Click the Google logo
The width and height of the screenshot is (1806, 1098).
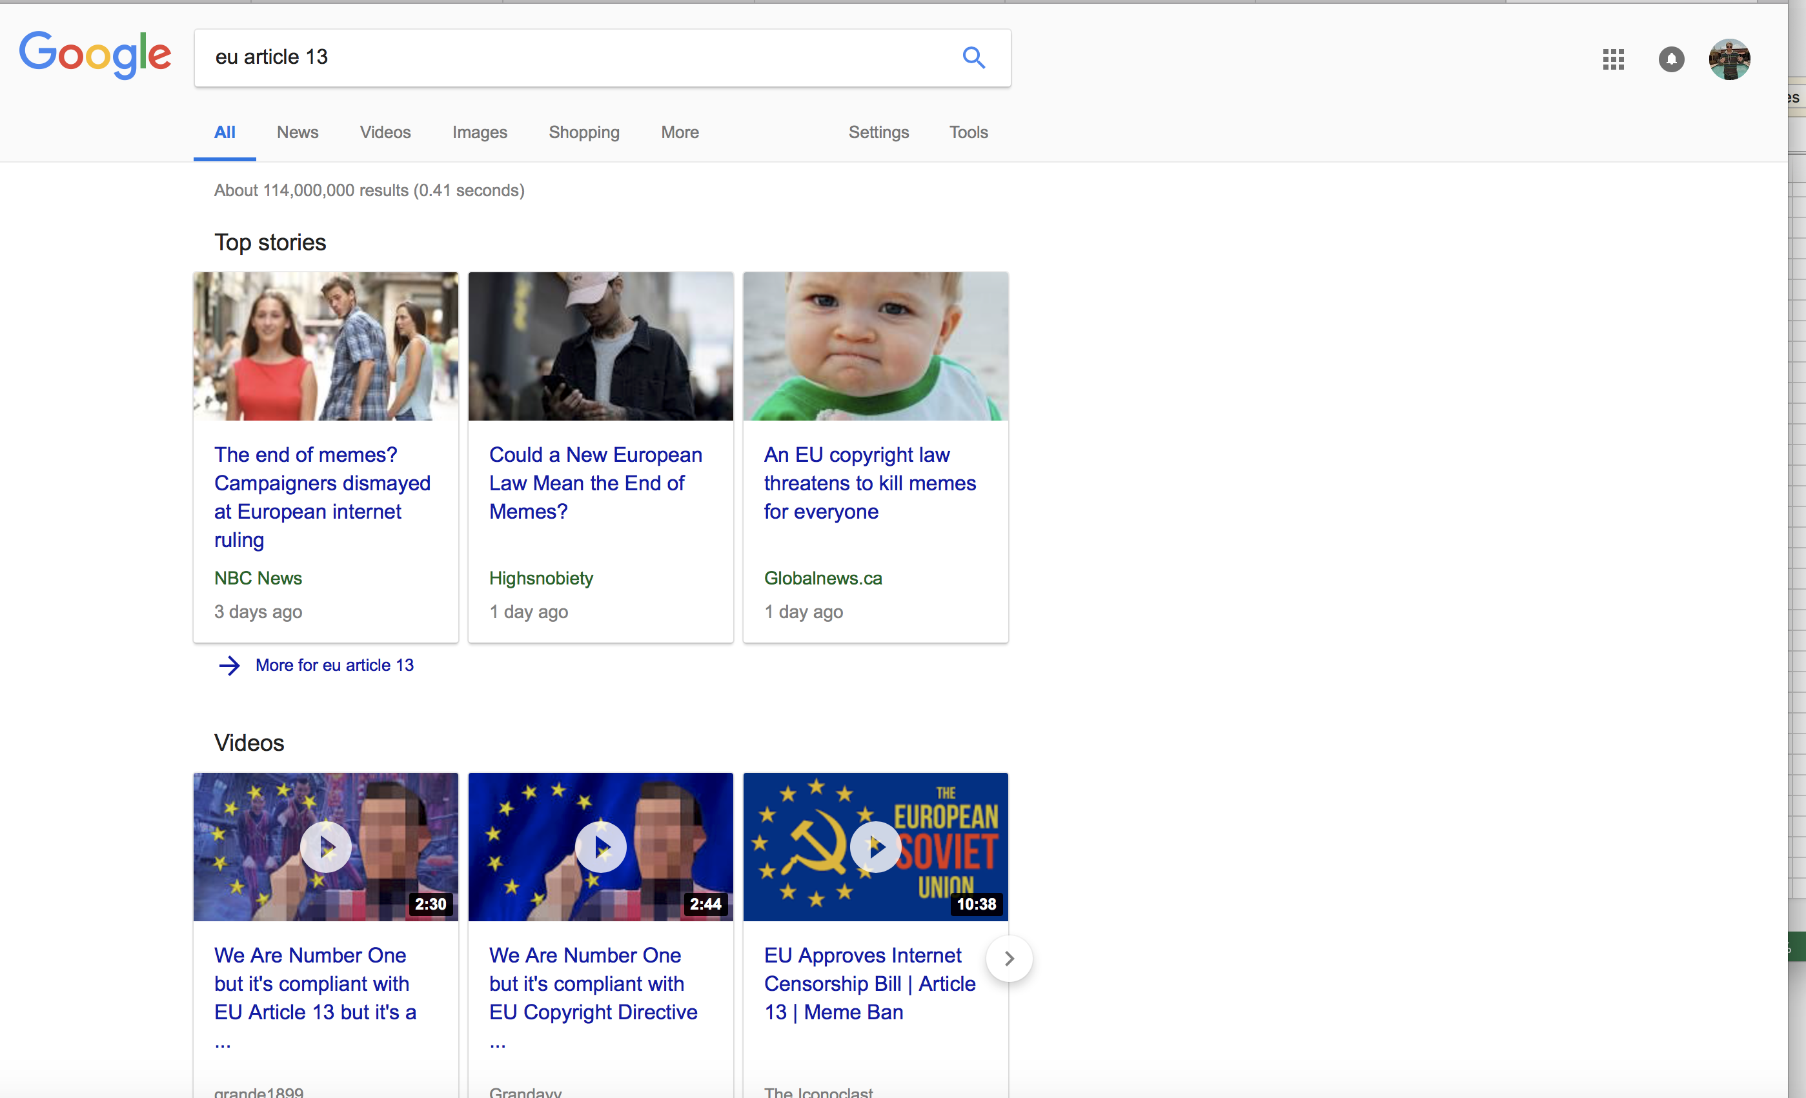tap(96, 55)
